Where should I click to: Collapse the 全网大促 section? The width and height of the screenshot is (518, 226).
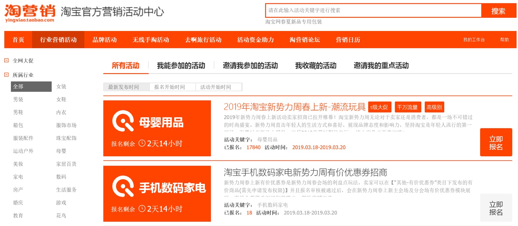(x=6, y=61)
